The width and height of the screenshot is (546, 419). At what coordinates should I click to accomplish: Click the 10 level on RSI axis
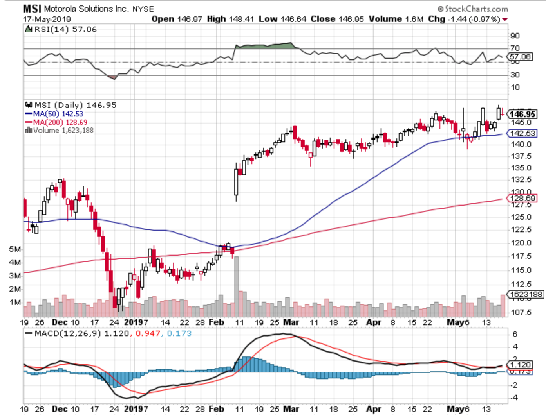click(515, 87)
